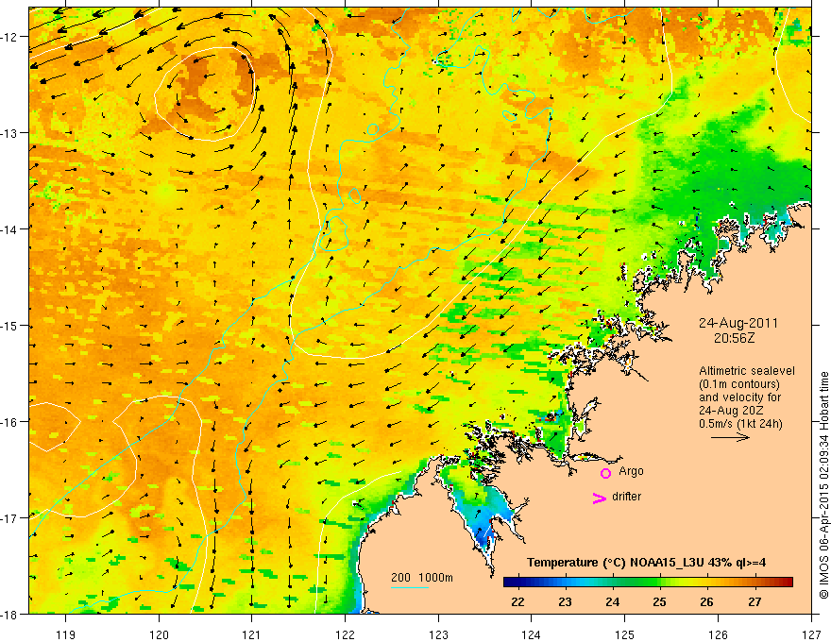Click the temperature color bar

coord(648,583)
